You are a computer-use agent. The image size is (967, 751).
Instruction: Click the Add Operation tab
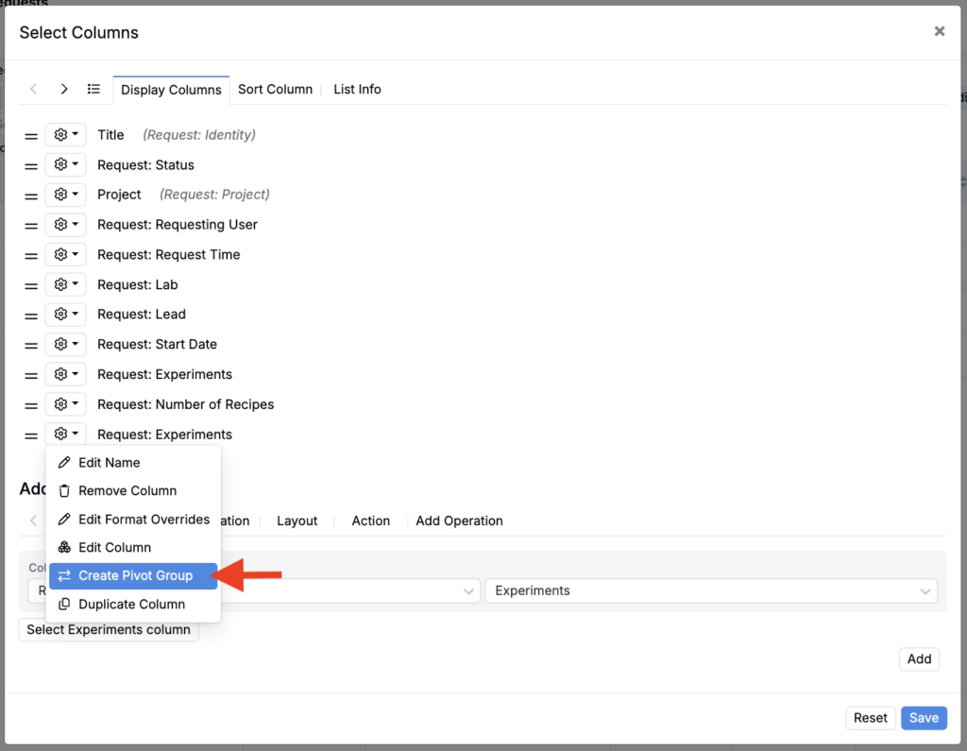coord(459,521)
